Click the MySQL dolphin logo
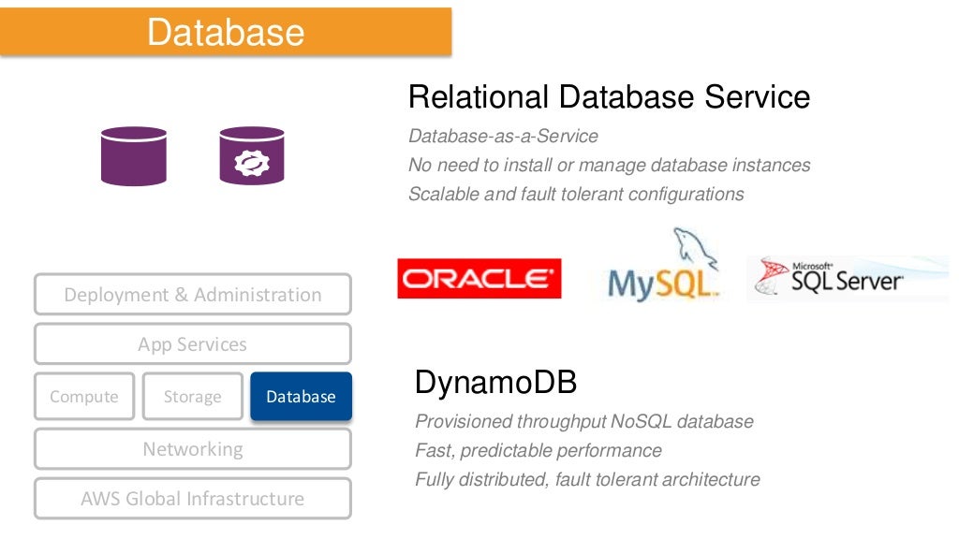Image resolution: width=959 pixels, height=539 pixels. [664, 268]
